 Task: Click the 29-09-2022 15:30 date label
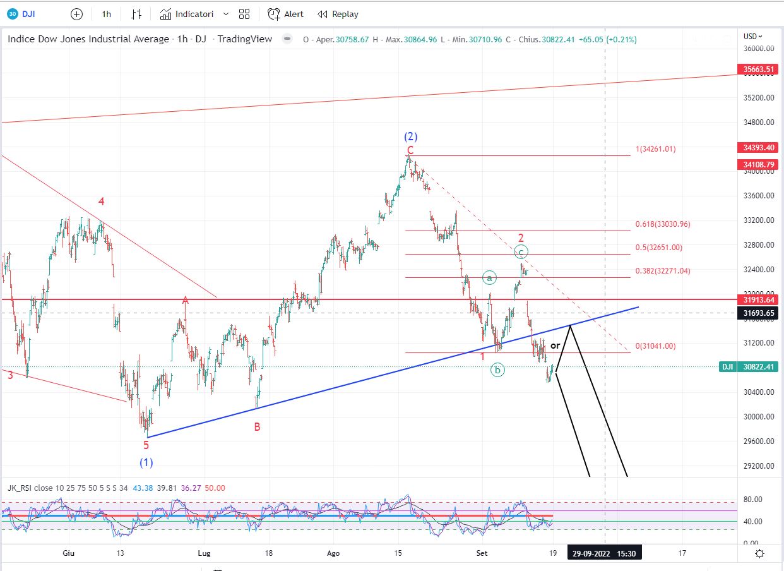coord(605,553)
